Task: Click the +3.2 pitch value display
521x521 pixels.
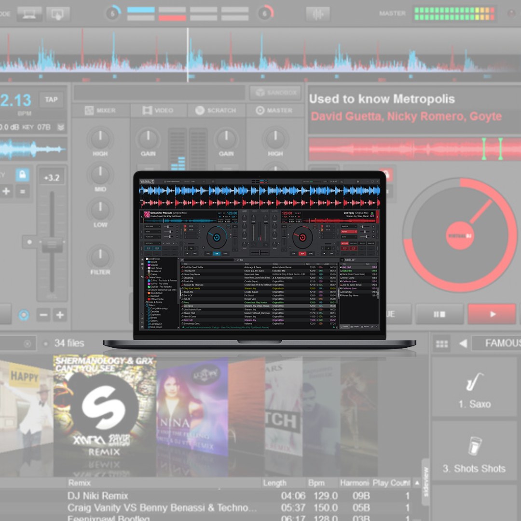Action: (52, 178)
